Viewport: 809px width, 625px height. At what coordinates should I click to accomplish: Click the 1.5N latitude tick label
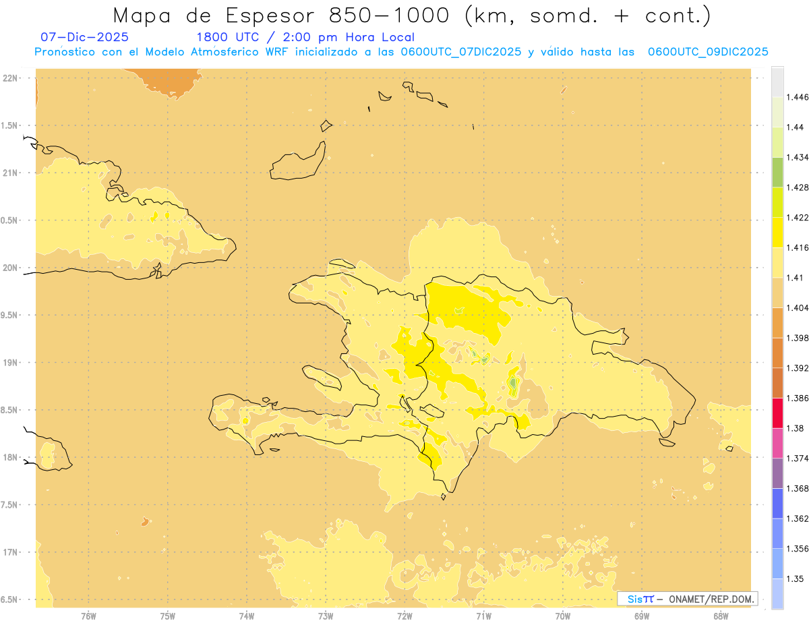coord(10,125)
